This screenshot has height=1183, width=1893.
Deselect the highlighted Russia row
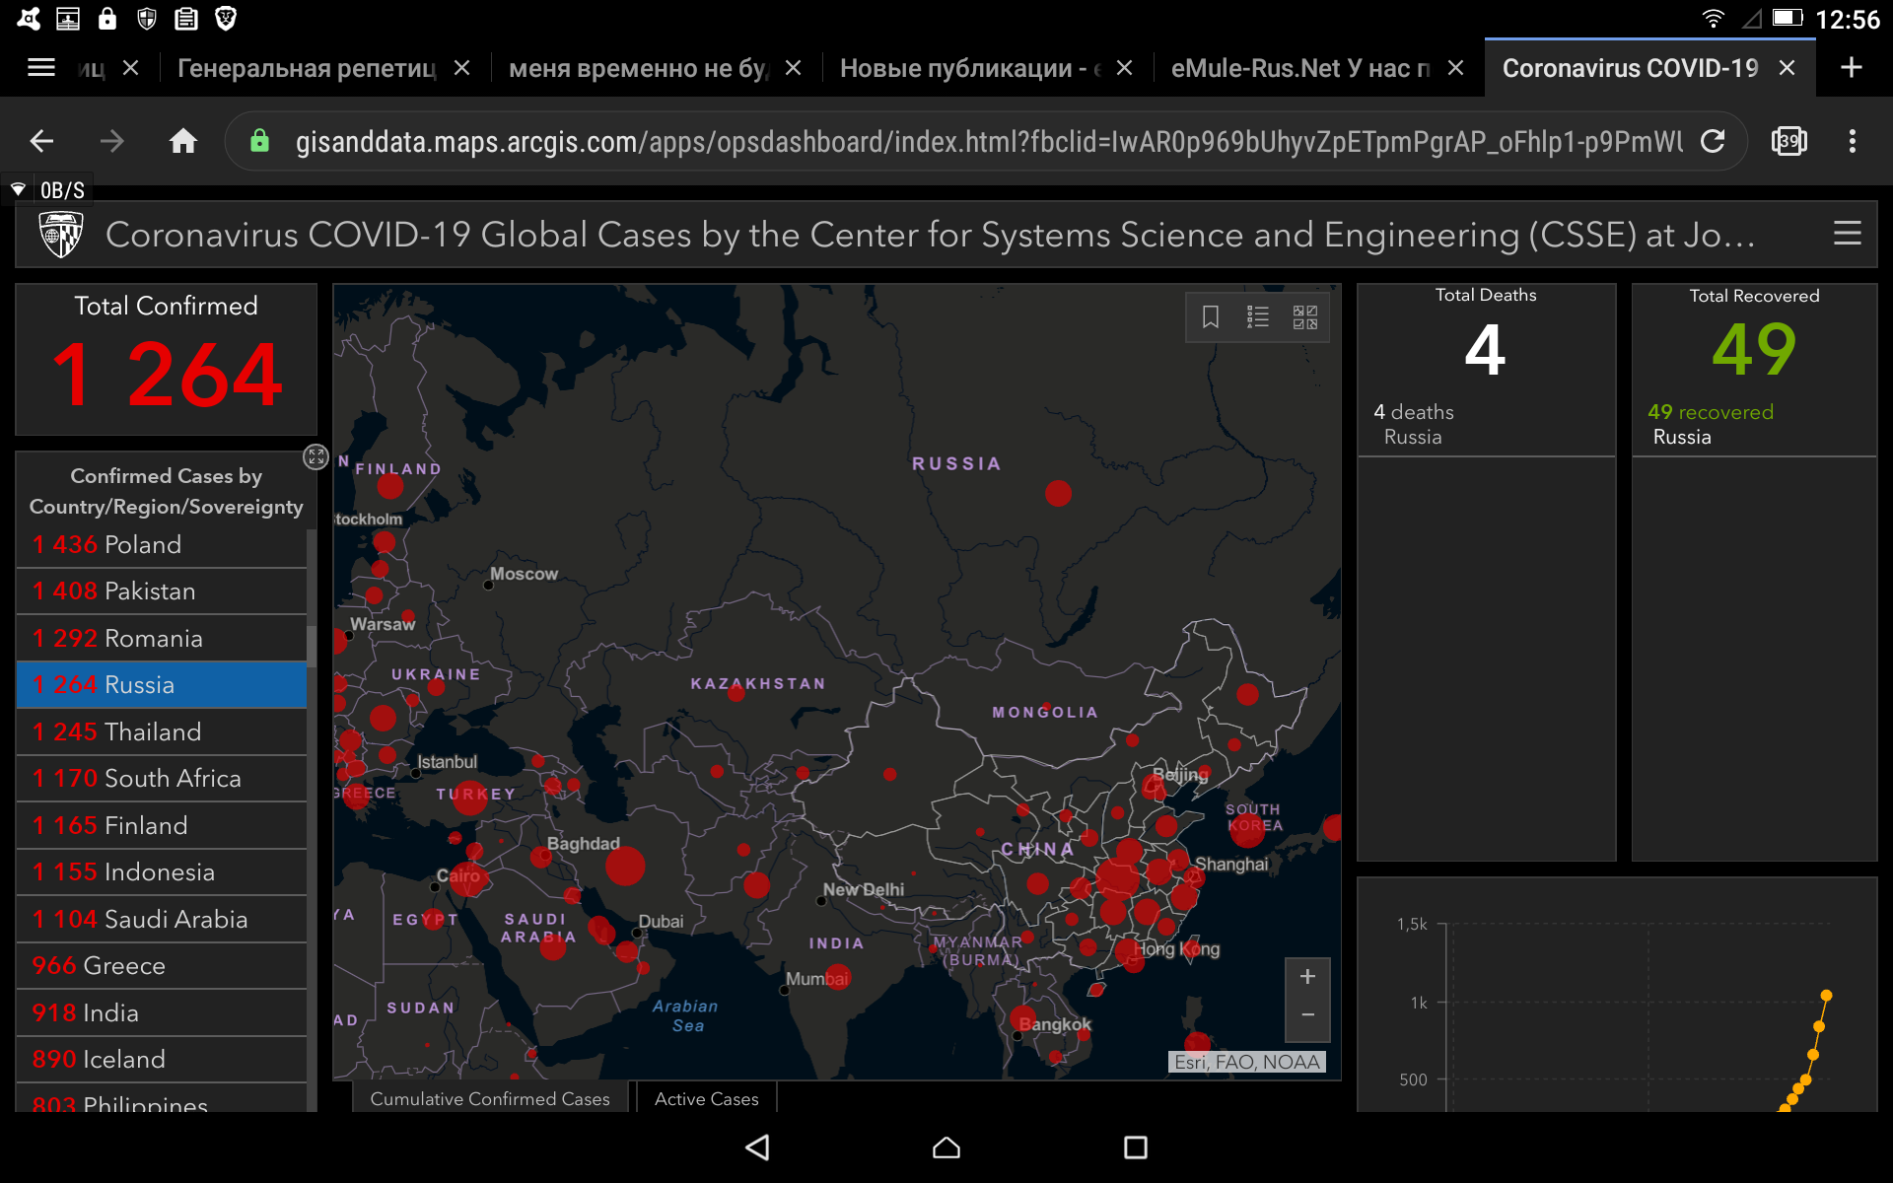[x=162, y=684]
